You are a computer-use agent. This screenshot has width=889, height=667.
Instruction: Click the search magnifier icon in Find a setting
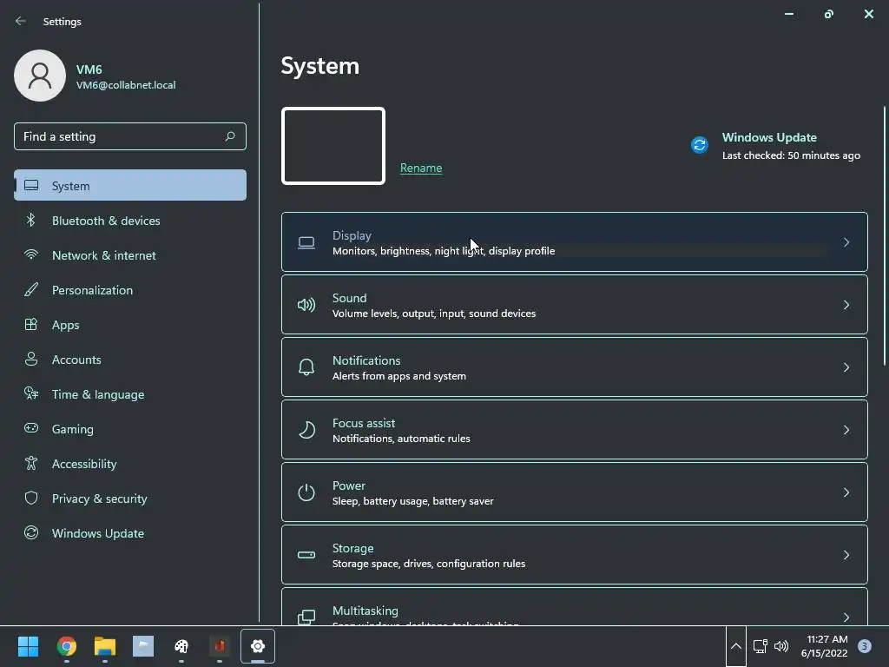pyautogui.click(x=229, y=136)
